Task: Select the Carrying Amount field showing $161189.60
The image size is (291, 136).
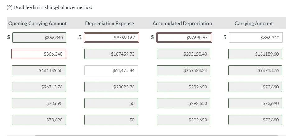Action: pos(255,54)
